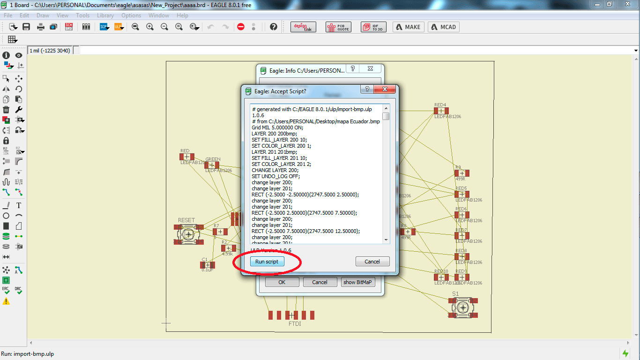
Task: Click the Run script button
Action: click(267, 262)
